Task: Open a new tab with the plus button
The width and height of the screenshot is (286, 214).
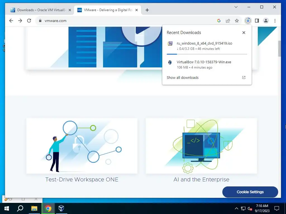Action: [x=147, y=10]
